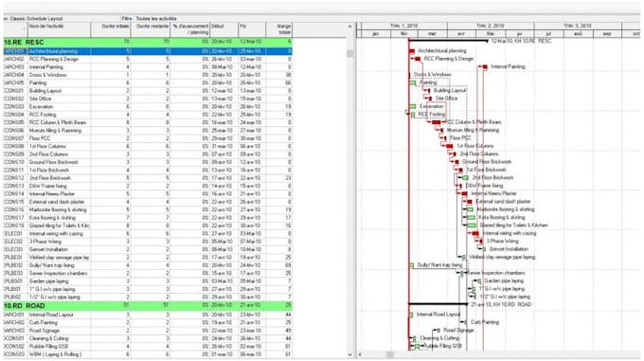644x361 pixels.
Task: Click the Gantt horizontal scrollbar thumb
Action: pyautogui.click(x=390, y=354)
